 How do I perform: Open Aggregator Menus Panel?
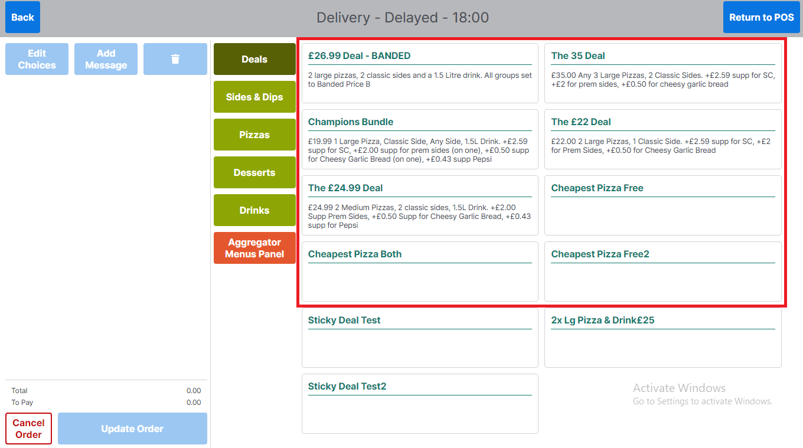(254, 248)
